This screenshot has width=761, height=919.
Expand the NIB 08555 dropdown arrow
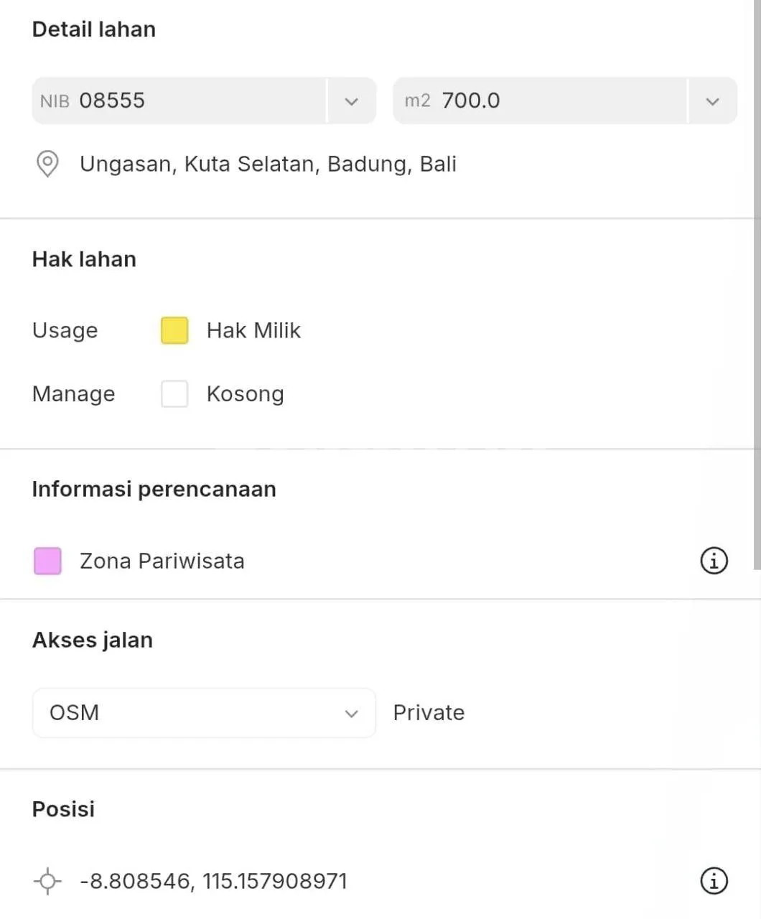[351, 101]
